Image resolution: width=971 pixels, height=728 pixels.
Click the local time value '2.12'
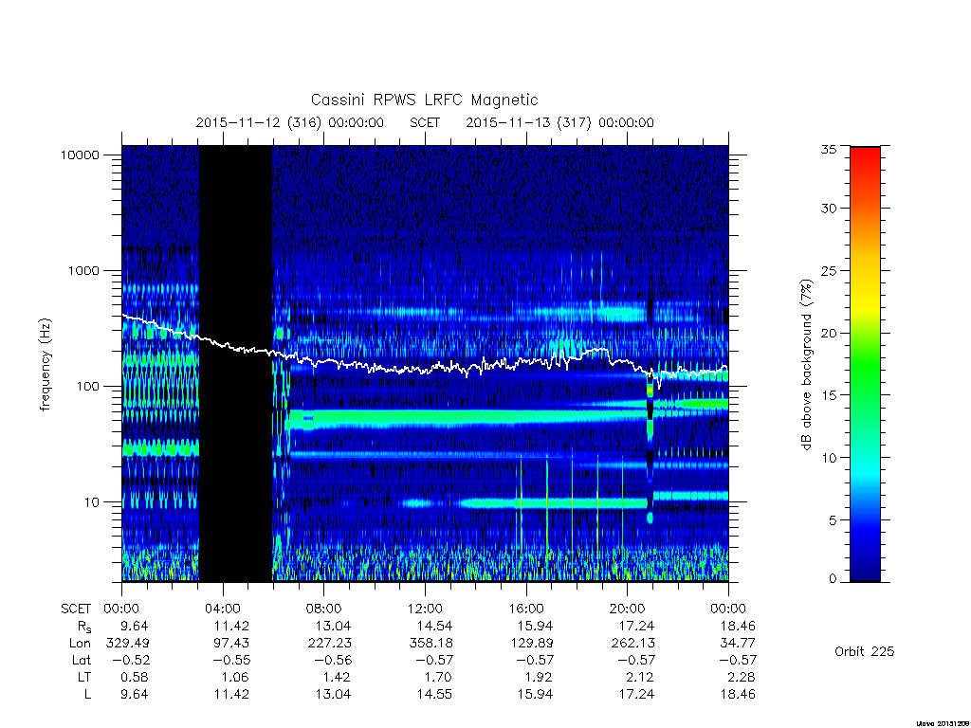640,677
